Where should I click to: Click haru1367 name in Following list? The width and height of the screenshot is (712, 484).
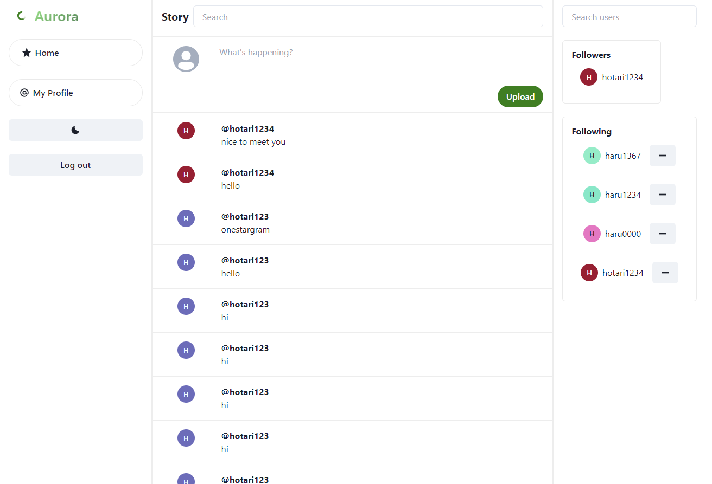pos(623,156)
